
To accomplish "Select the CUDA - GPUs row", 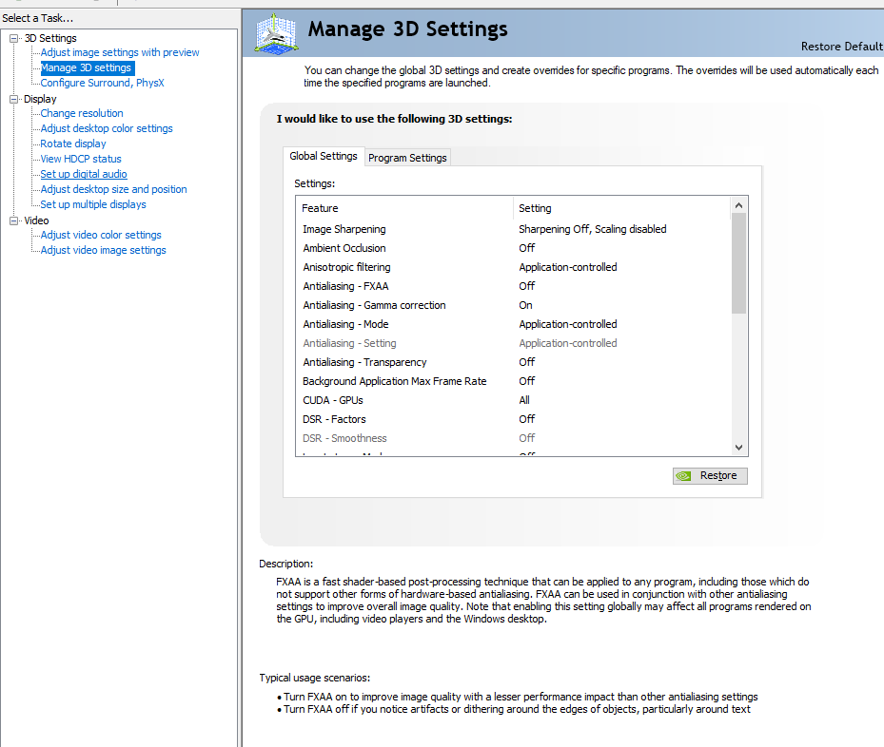I will click(x=513, y=401).
